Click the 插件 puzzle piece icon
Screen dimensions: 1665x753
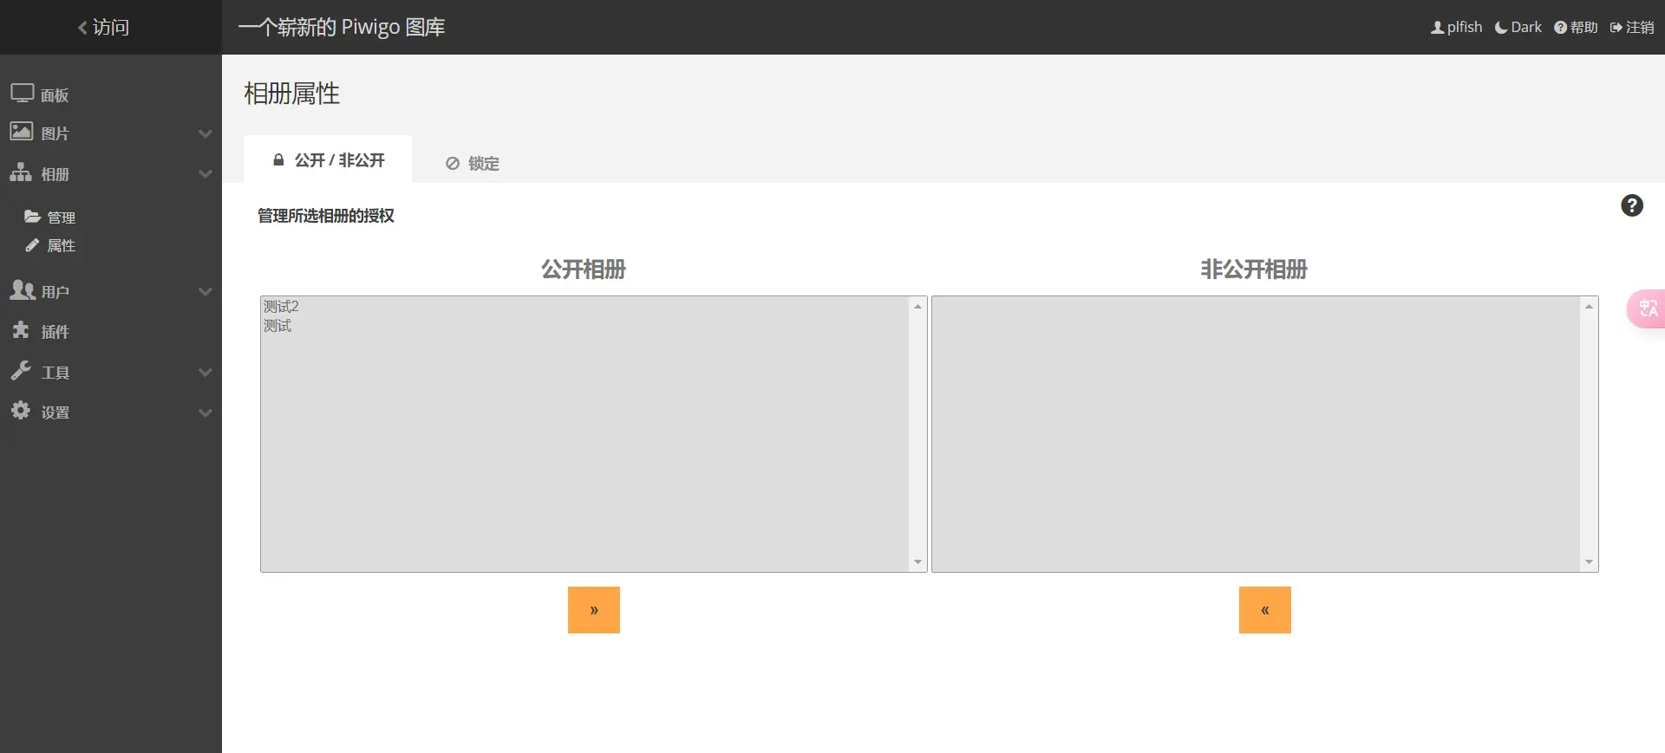[21, 329]
